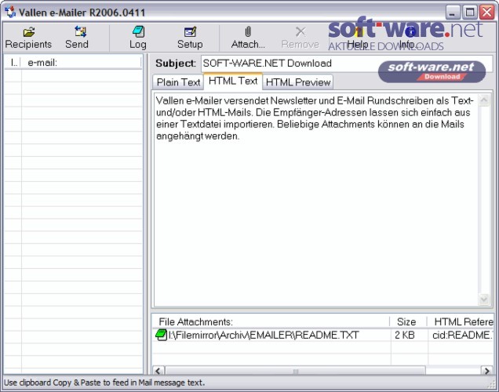Open the Log book icon
This screenshot has height=392, width=499.
click(x=138, y=32)
